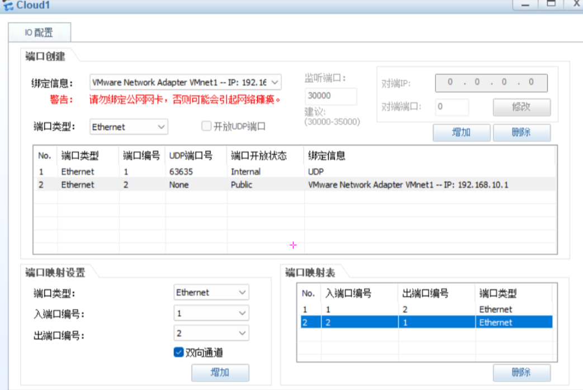Open the 出端口编号 dropdown
The height and width of the screenshot is (390, 583).
point(211,334)
